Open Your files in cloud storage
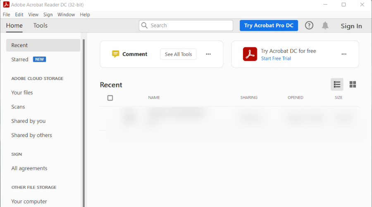This screenshot has width=372, height=207. (22, 92)
